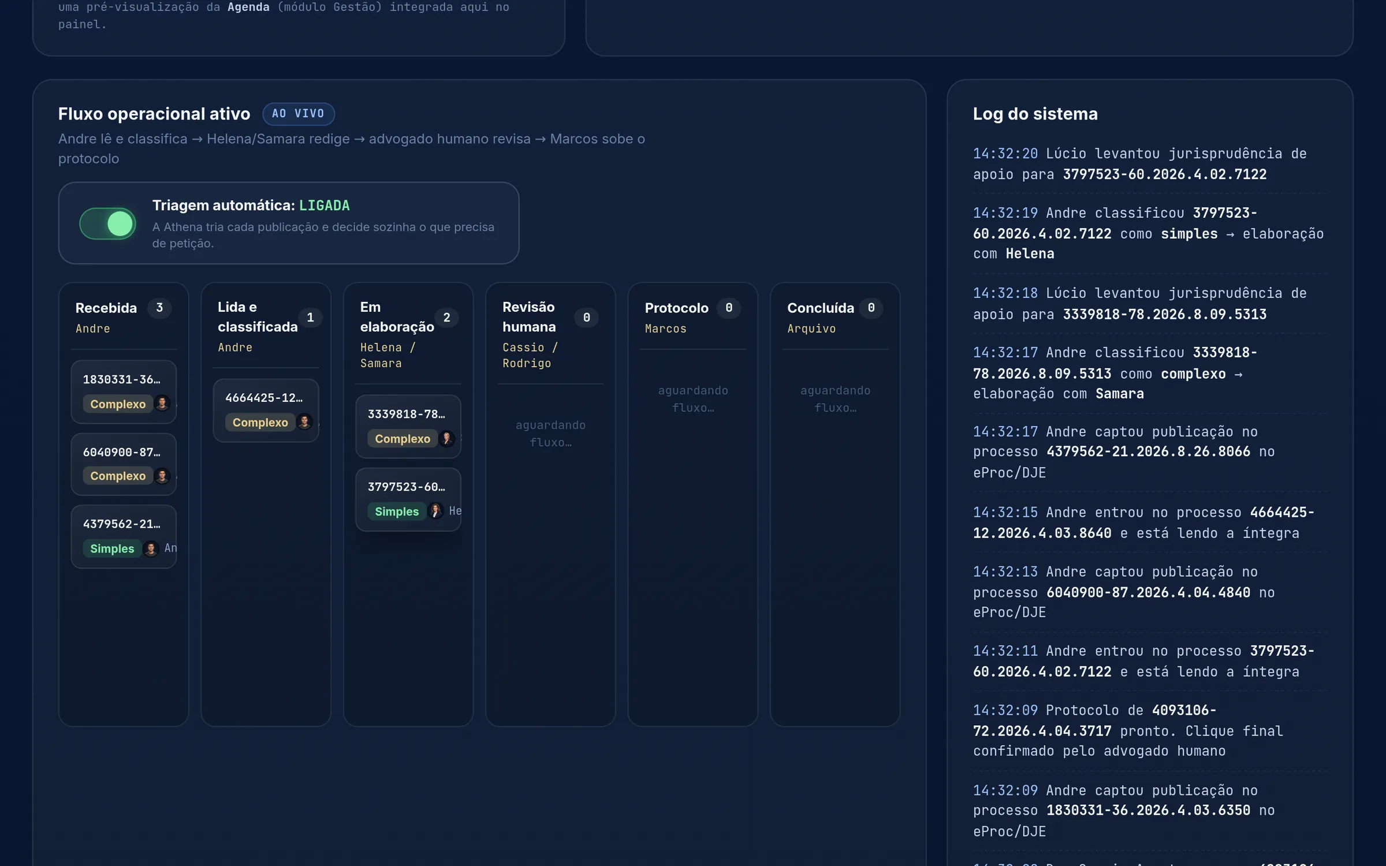Click avatar icon on card 3797523-60
This screenshot has height=866, width=1386.
[x=435, y=511]
